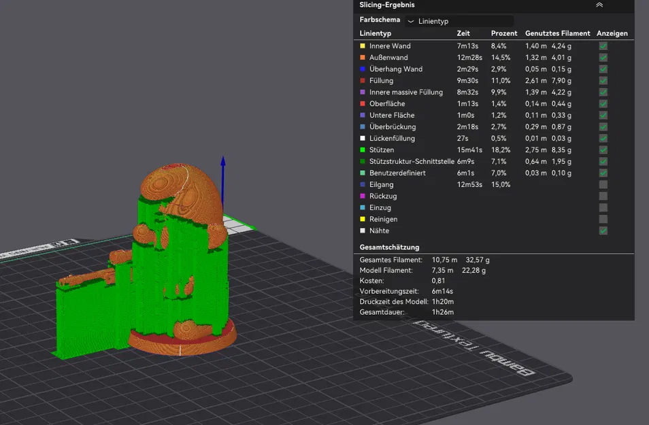649x425 pixels.
Task: Uncheck Stützstruktur-Schnittstelle visibility
Action: point(603,161)
